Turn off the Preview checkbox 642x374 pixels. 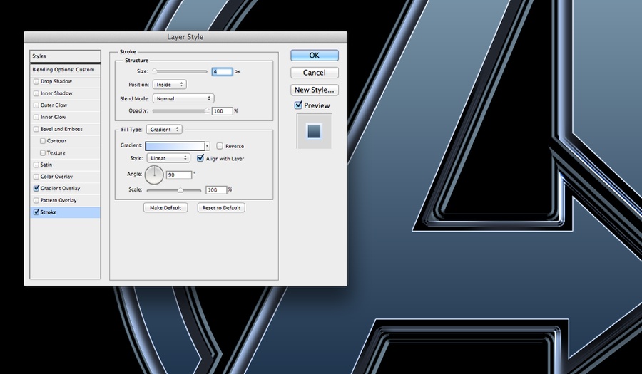pos(299,105)
